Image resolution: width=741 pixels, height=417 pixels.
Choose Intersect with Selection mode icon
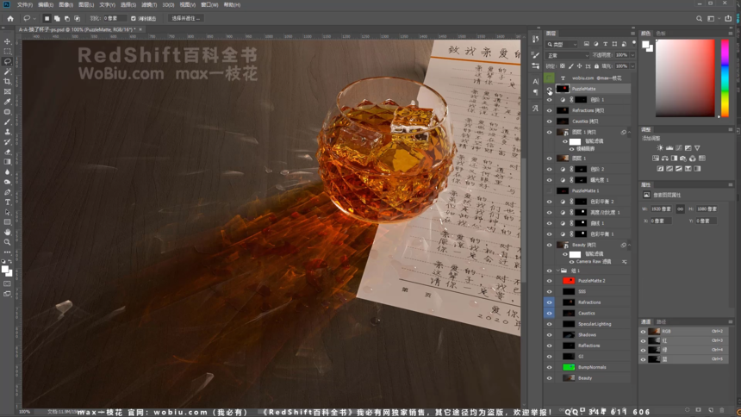pyautogui.click(x=77, y=18)
